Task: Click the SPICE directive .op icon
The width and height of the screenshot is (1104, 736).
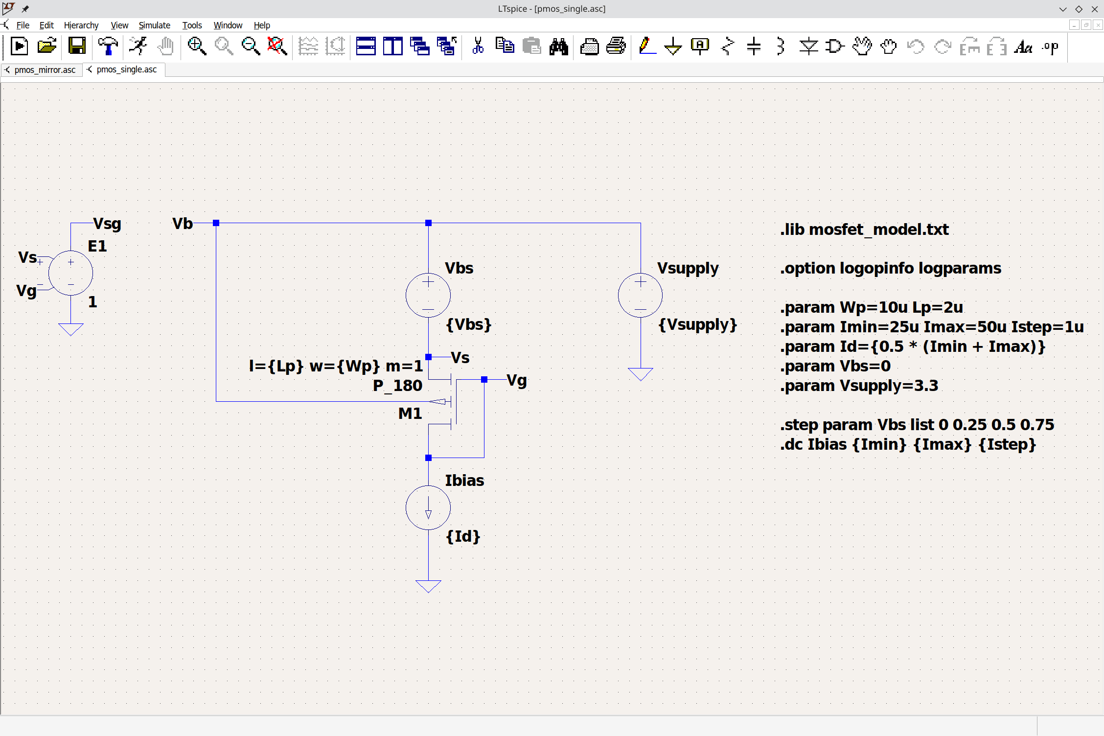Action: click(x=1050, y=46)
